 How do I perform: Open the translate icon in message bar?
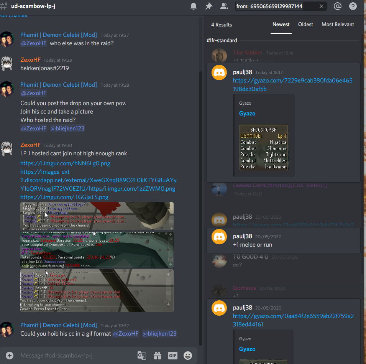coord(142,355)
